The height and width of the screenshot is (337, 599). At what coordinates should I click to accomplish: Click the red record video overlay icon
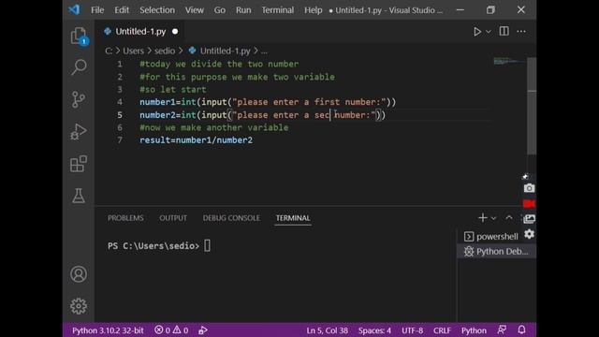click(x=529, y=204)
